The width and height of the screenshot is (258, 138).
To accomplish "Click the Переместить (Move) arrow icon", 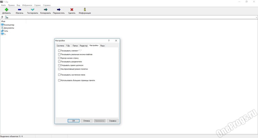I will pos(59,10).
